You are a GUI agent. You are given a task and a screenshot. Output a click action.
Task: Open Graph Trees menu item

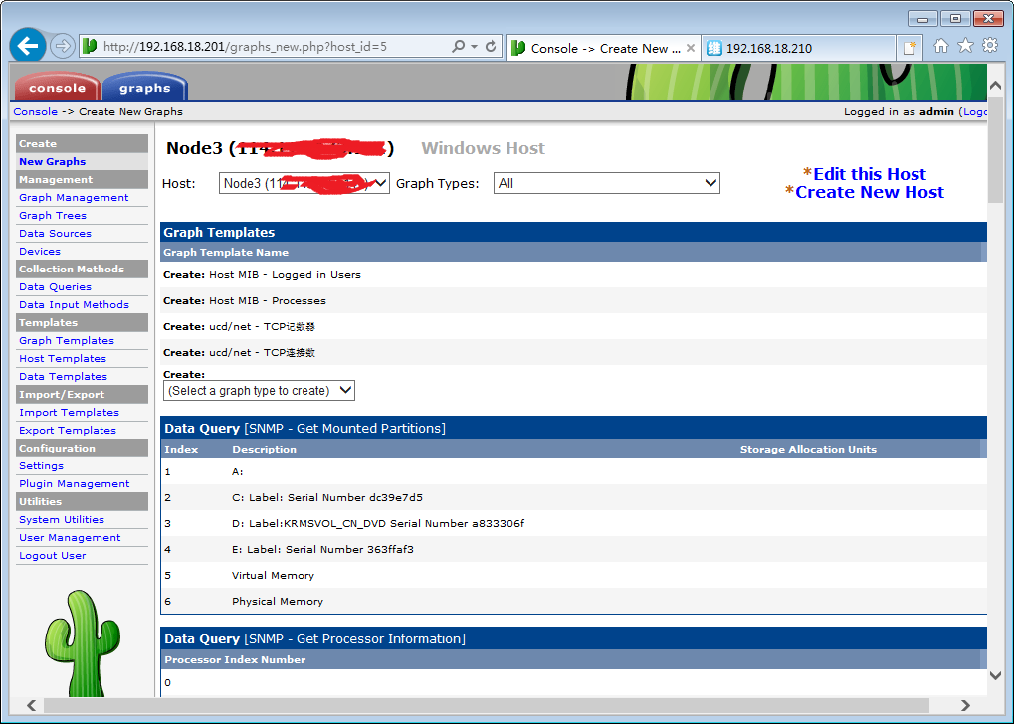[53, 215]
